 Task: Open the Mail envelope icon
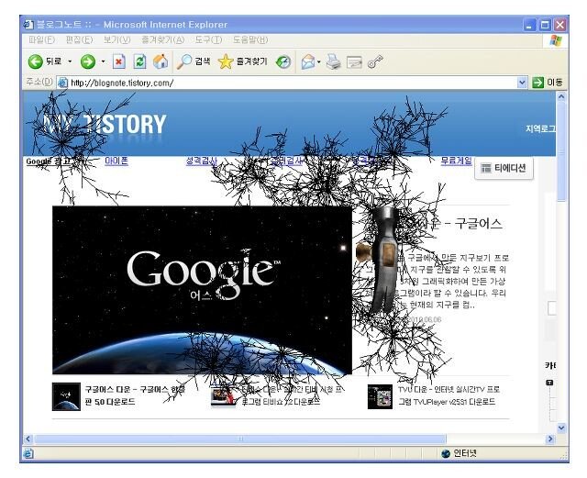(x=308, y=61)
